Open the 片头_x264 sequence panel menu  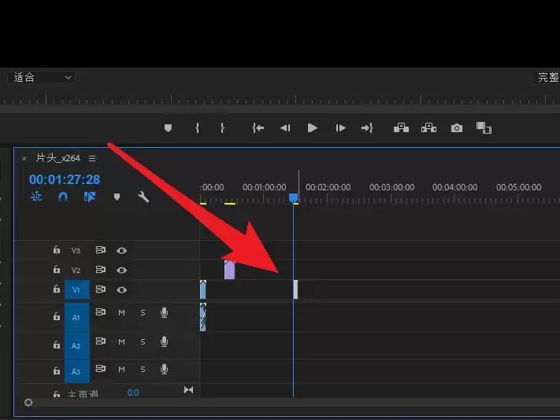(x=92, y=158)
